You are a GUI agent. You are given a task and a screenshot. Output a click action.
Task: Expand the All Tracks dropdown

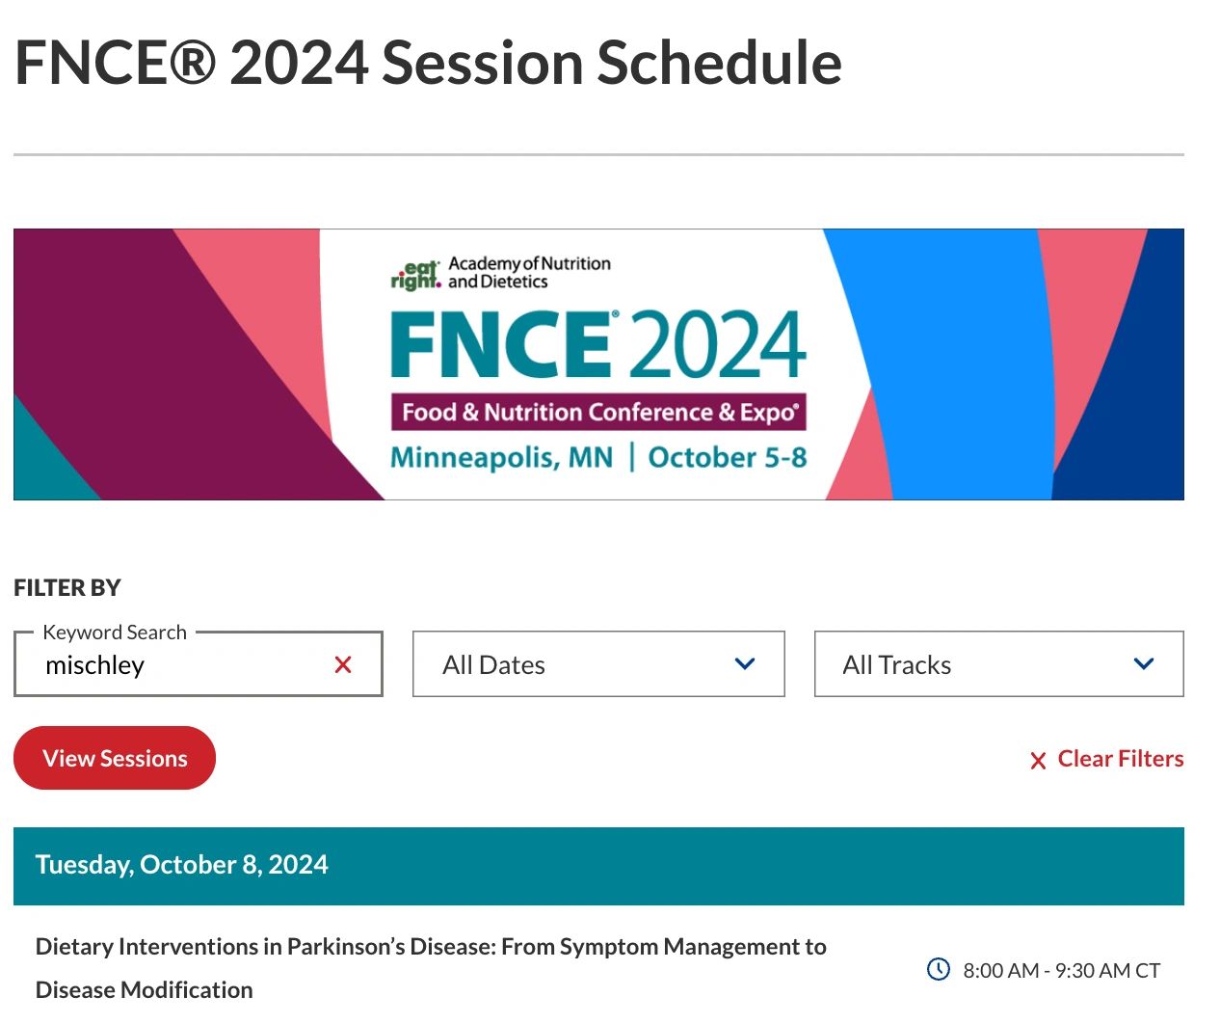997,664
